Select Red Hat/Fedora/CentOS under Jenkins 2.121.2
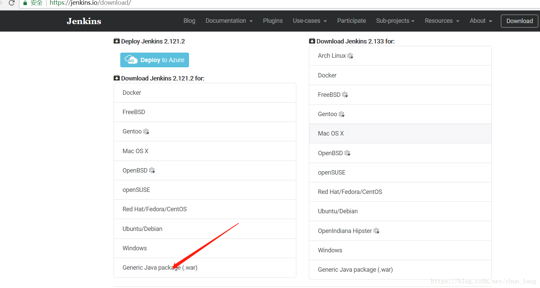 (x=205, y=209)
